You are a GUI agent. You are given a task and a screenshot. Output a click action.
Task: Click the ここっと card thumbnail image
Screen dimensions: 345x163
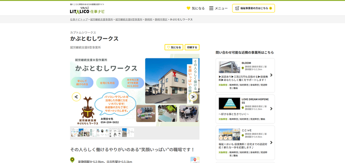(229, 134)
